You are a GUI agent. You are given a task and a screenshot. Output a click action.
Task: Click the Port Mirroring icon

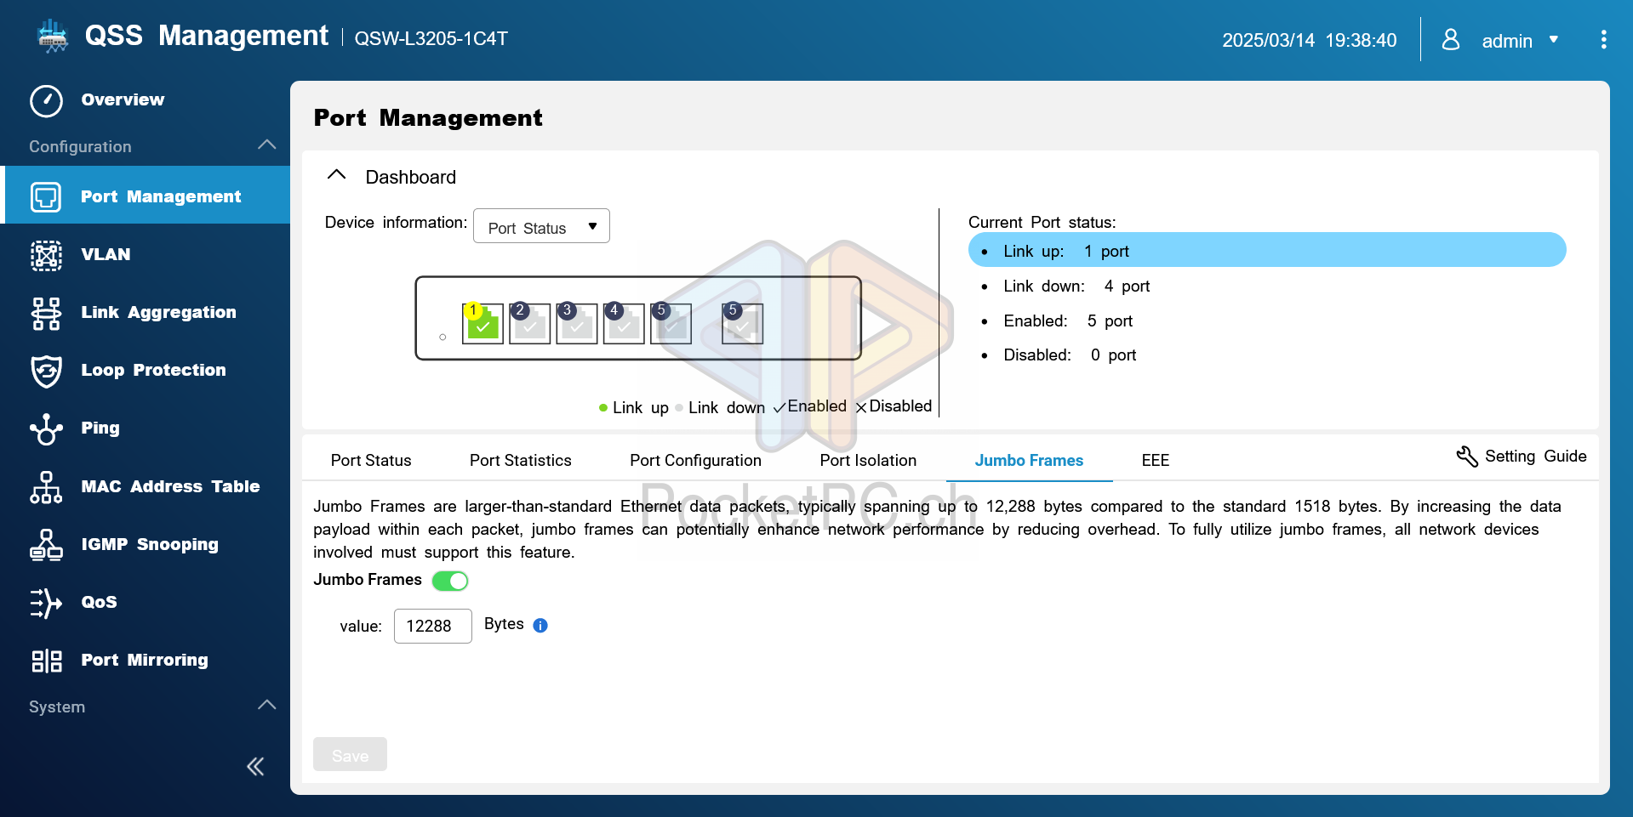(x=46, y=661)
